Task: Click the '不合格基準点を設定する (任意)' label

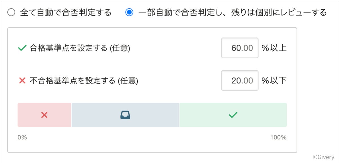Action: [x=84, y=81]
